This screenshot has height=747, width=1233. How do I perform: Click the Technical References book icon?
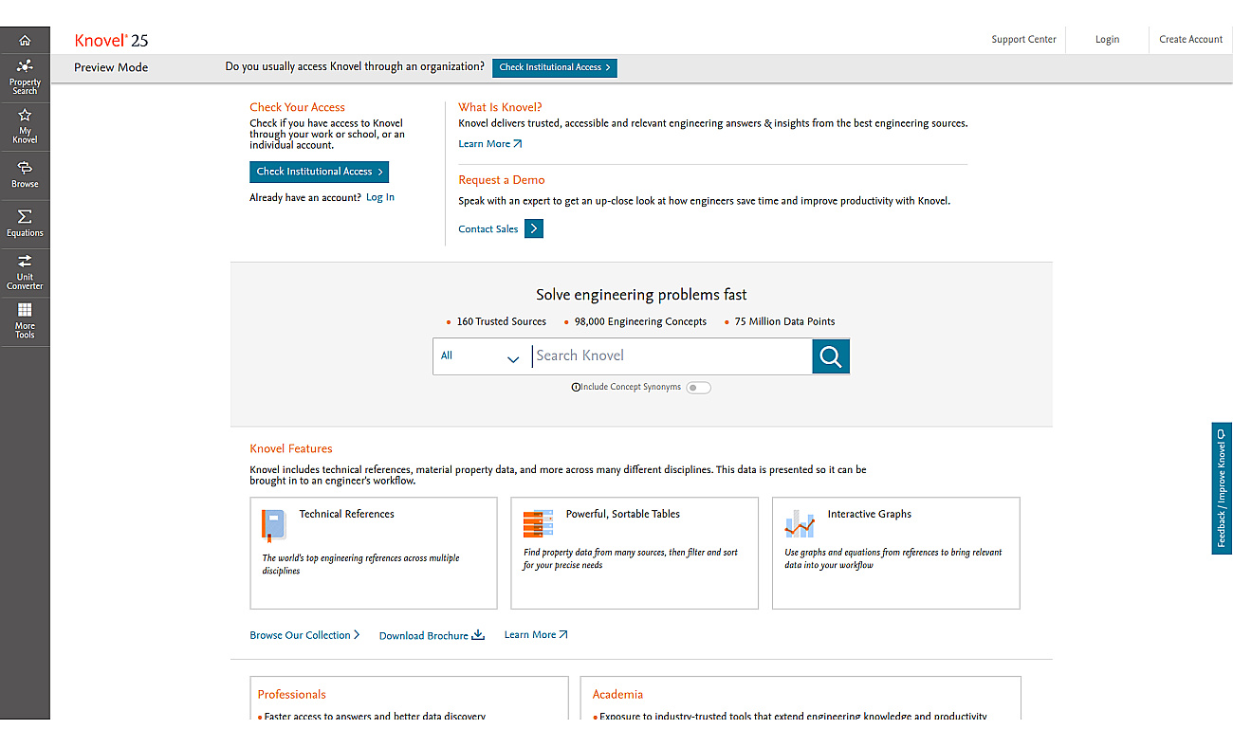(x=274, y=524)
